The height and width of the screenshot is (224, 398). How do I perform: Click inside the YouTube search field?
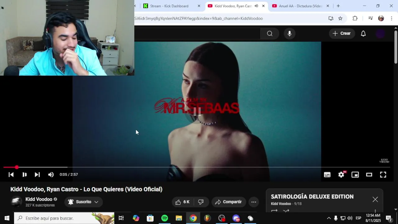197,34
